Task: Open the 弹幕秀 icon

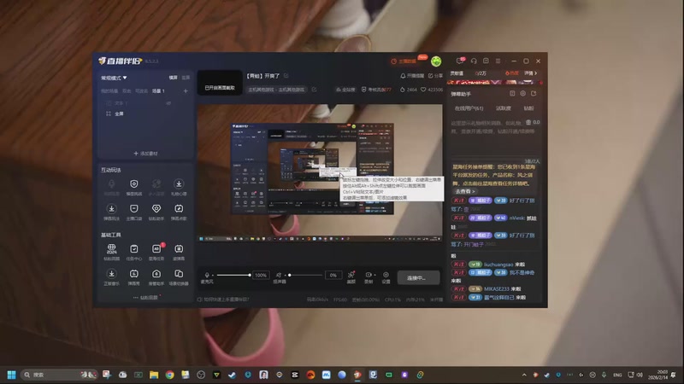Action: pyautogui.click(x=134, y=274)
